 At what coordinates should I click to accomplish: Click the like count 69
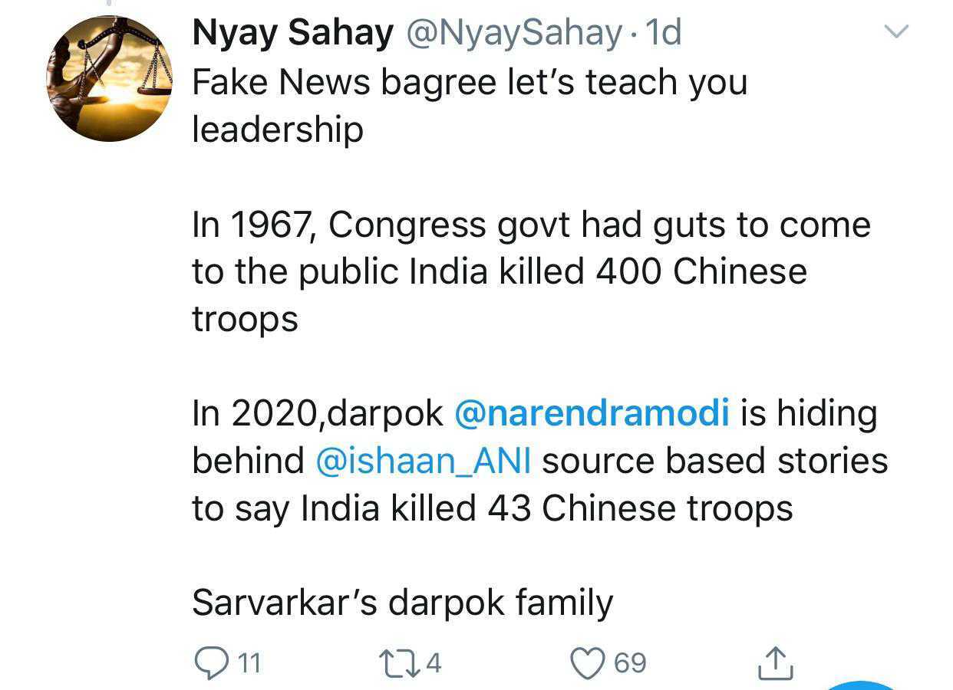point(631,662)
